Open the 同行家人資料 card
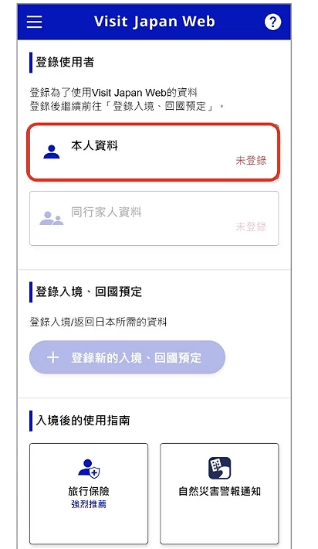The image size is (318, 549). pos(154,219)
